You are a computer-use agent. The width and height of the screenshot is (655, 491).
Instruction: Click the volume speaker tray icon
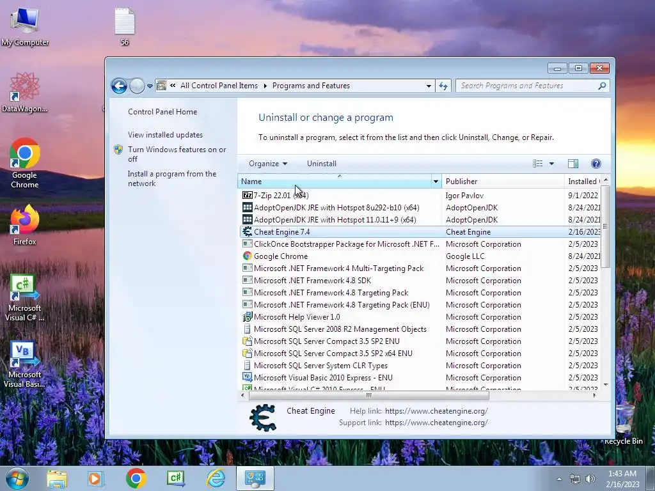click(x=590, y=479)
